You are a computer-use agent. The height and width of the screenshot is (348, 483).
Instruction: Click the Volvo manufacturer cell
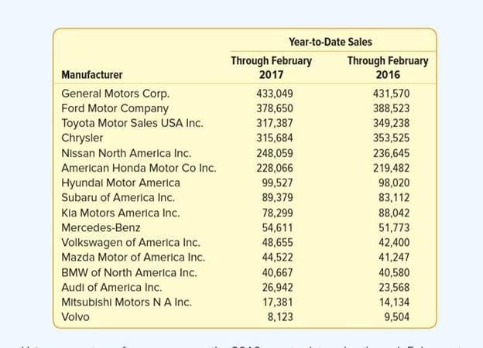coord(75,317)
